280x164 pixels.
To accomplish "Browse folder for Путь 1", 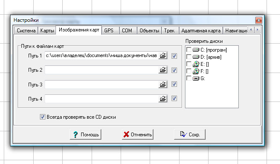I will pos(163,55).
